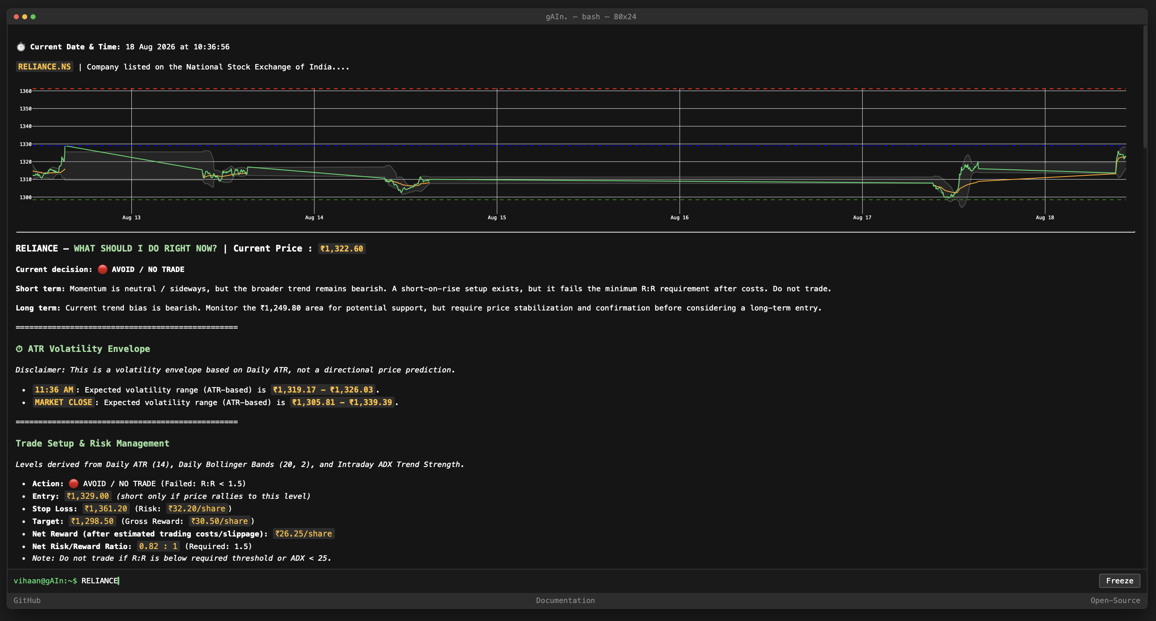Click the Target price ₹1,298.50
Screen dimensions: 1156x621
click(92, 521)
